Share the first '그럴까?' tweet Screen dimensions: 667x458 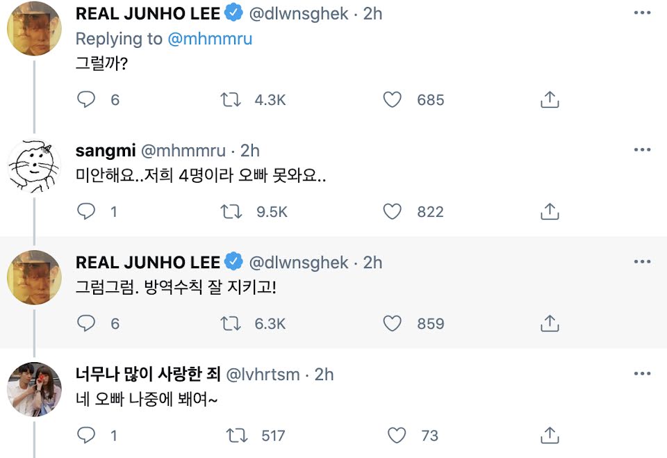(x=550, y=99)
